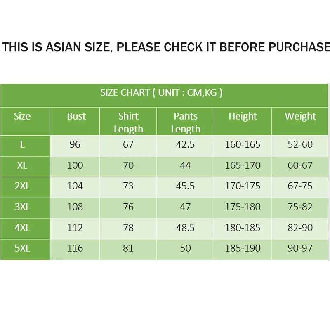Select the 4XL size row label
330x330 pixels.
[x=22, y=228]
